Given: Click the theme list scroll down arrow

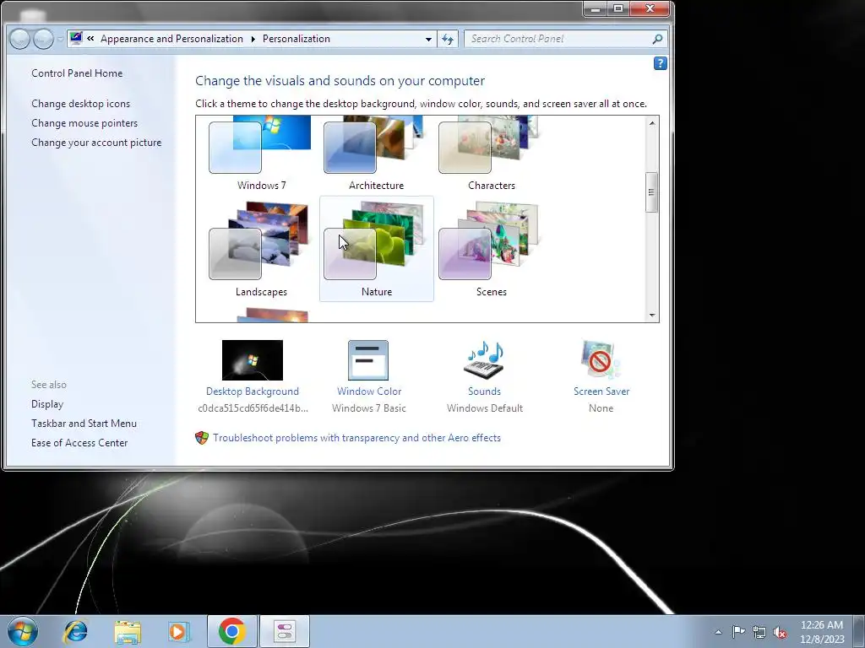Looking at the screenshot, I should click(652, 316).
